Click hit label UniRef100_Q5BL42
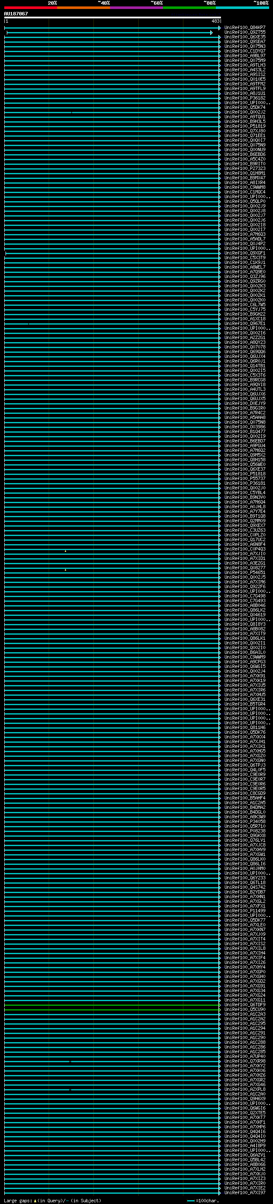273x1204 pixels. (245, 1160)
